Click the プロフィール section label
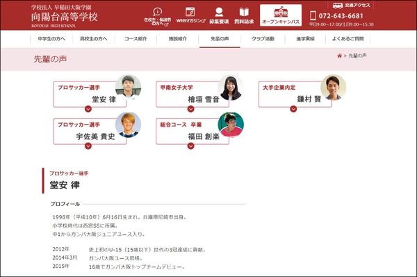This screenshot has height=277, width=417. pyautogui.click(x=65, y=204)
